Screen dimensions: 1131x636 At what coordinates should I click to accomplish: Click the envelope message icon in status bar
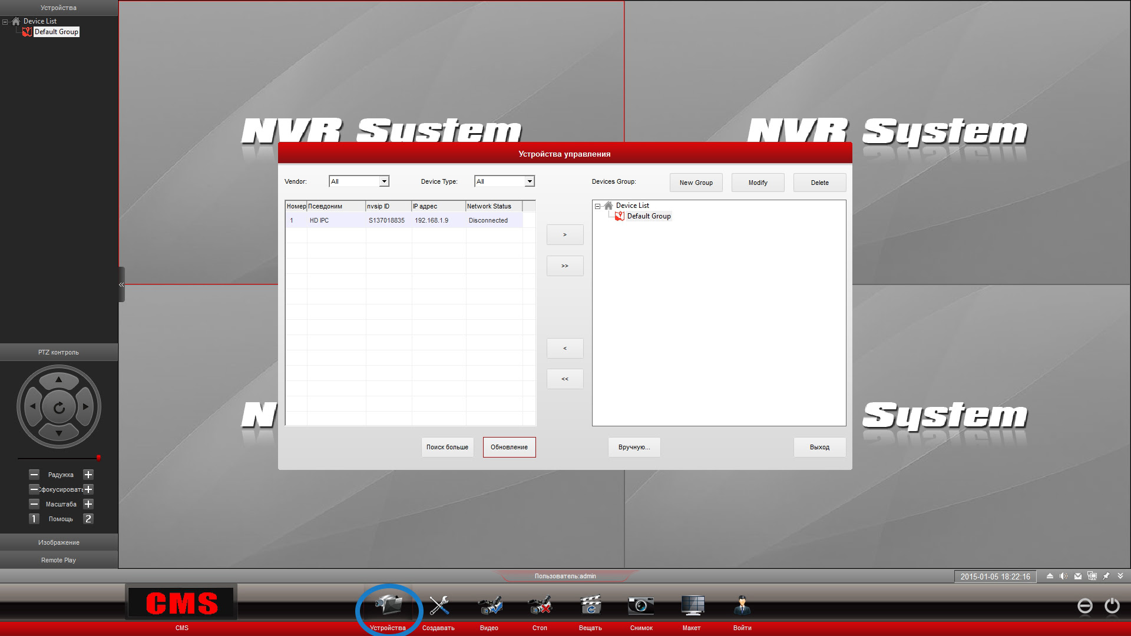tap(1077, 577)
